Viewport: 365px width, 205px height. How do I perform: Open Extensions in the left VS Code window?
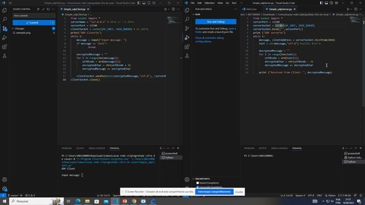pyautogui.click(x=5, y=47)
